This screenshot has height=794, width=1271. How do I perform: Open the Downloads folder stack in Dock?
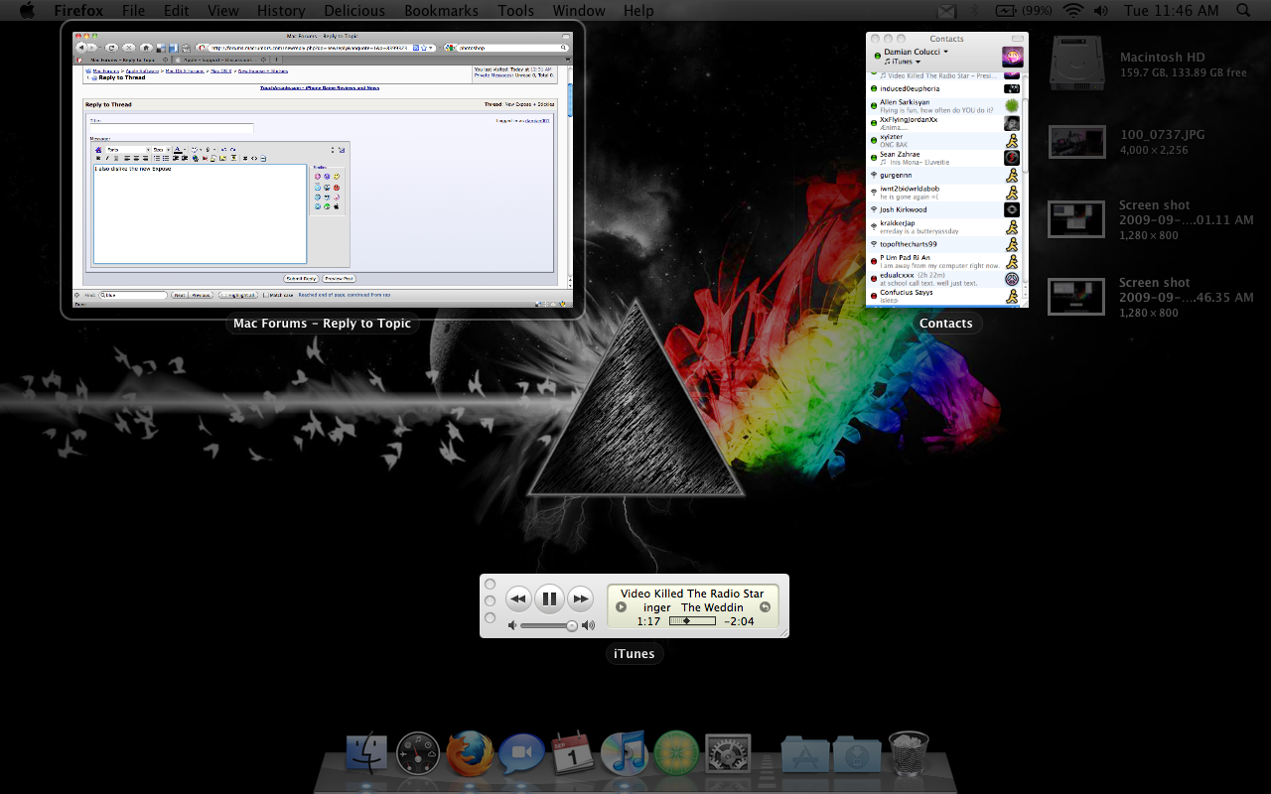857,753
